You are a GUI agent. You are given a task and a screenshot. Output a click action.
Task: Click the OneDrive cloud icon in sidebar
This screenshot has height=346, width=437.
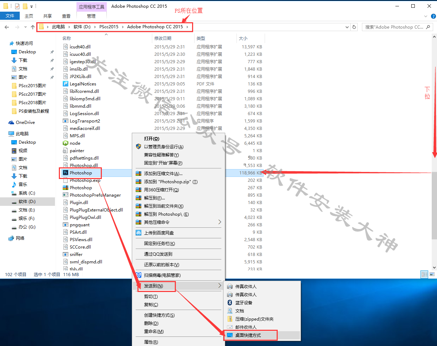[11, 123]
